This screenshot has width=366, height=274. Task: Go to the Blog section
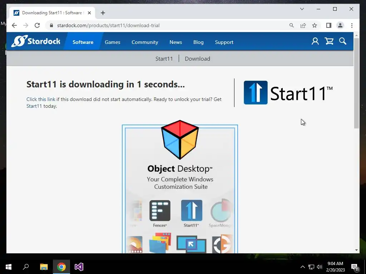click(x=198, y=42)
